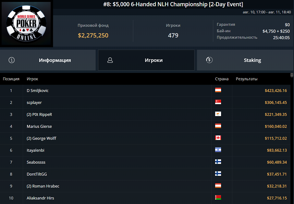Click the Canada flag beside George Wolff
This screenshot has height=204, width=294.
tap(218, 138)
